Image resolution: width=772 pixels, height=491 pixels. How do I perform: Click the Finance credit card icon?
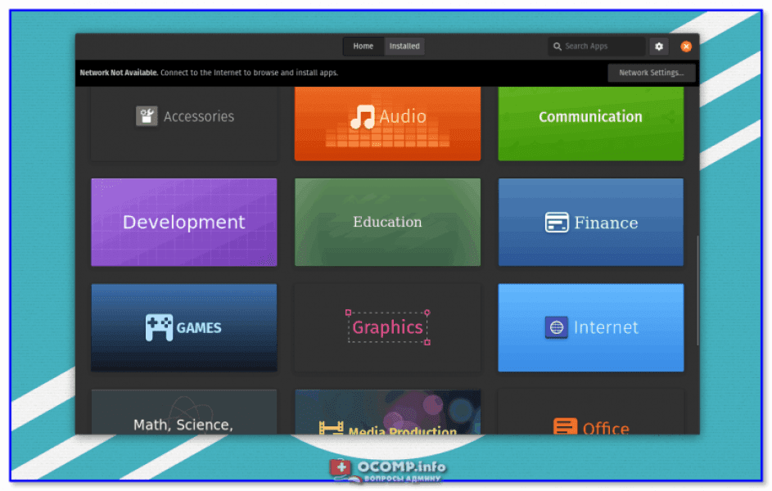click(557, 223)
